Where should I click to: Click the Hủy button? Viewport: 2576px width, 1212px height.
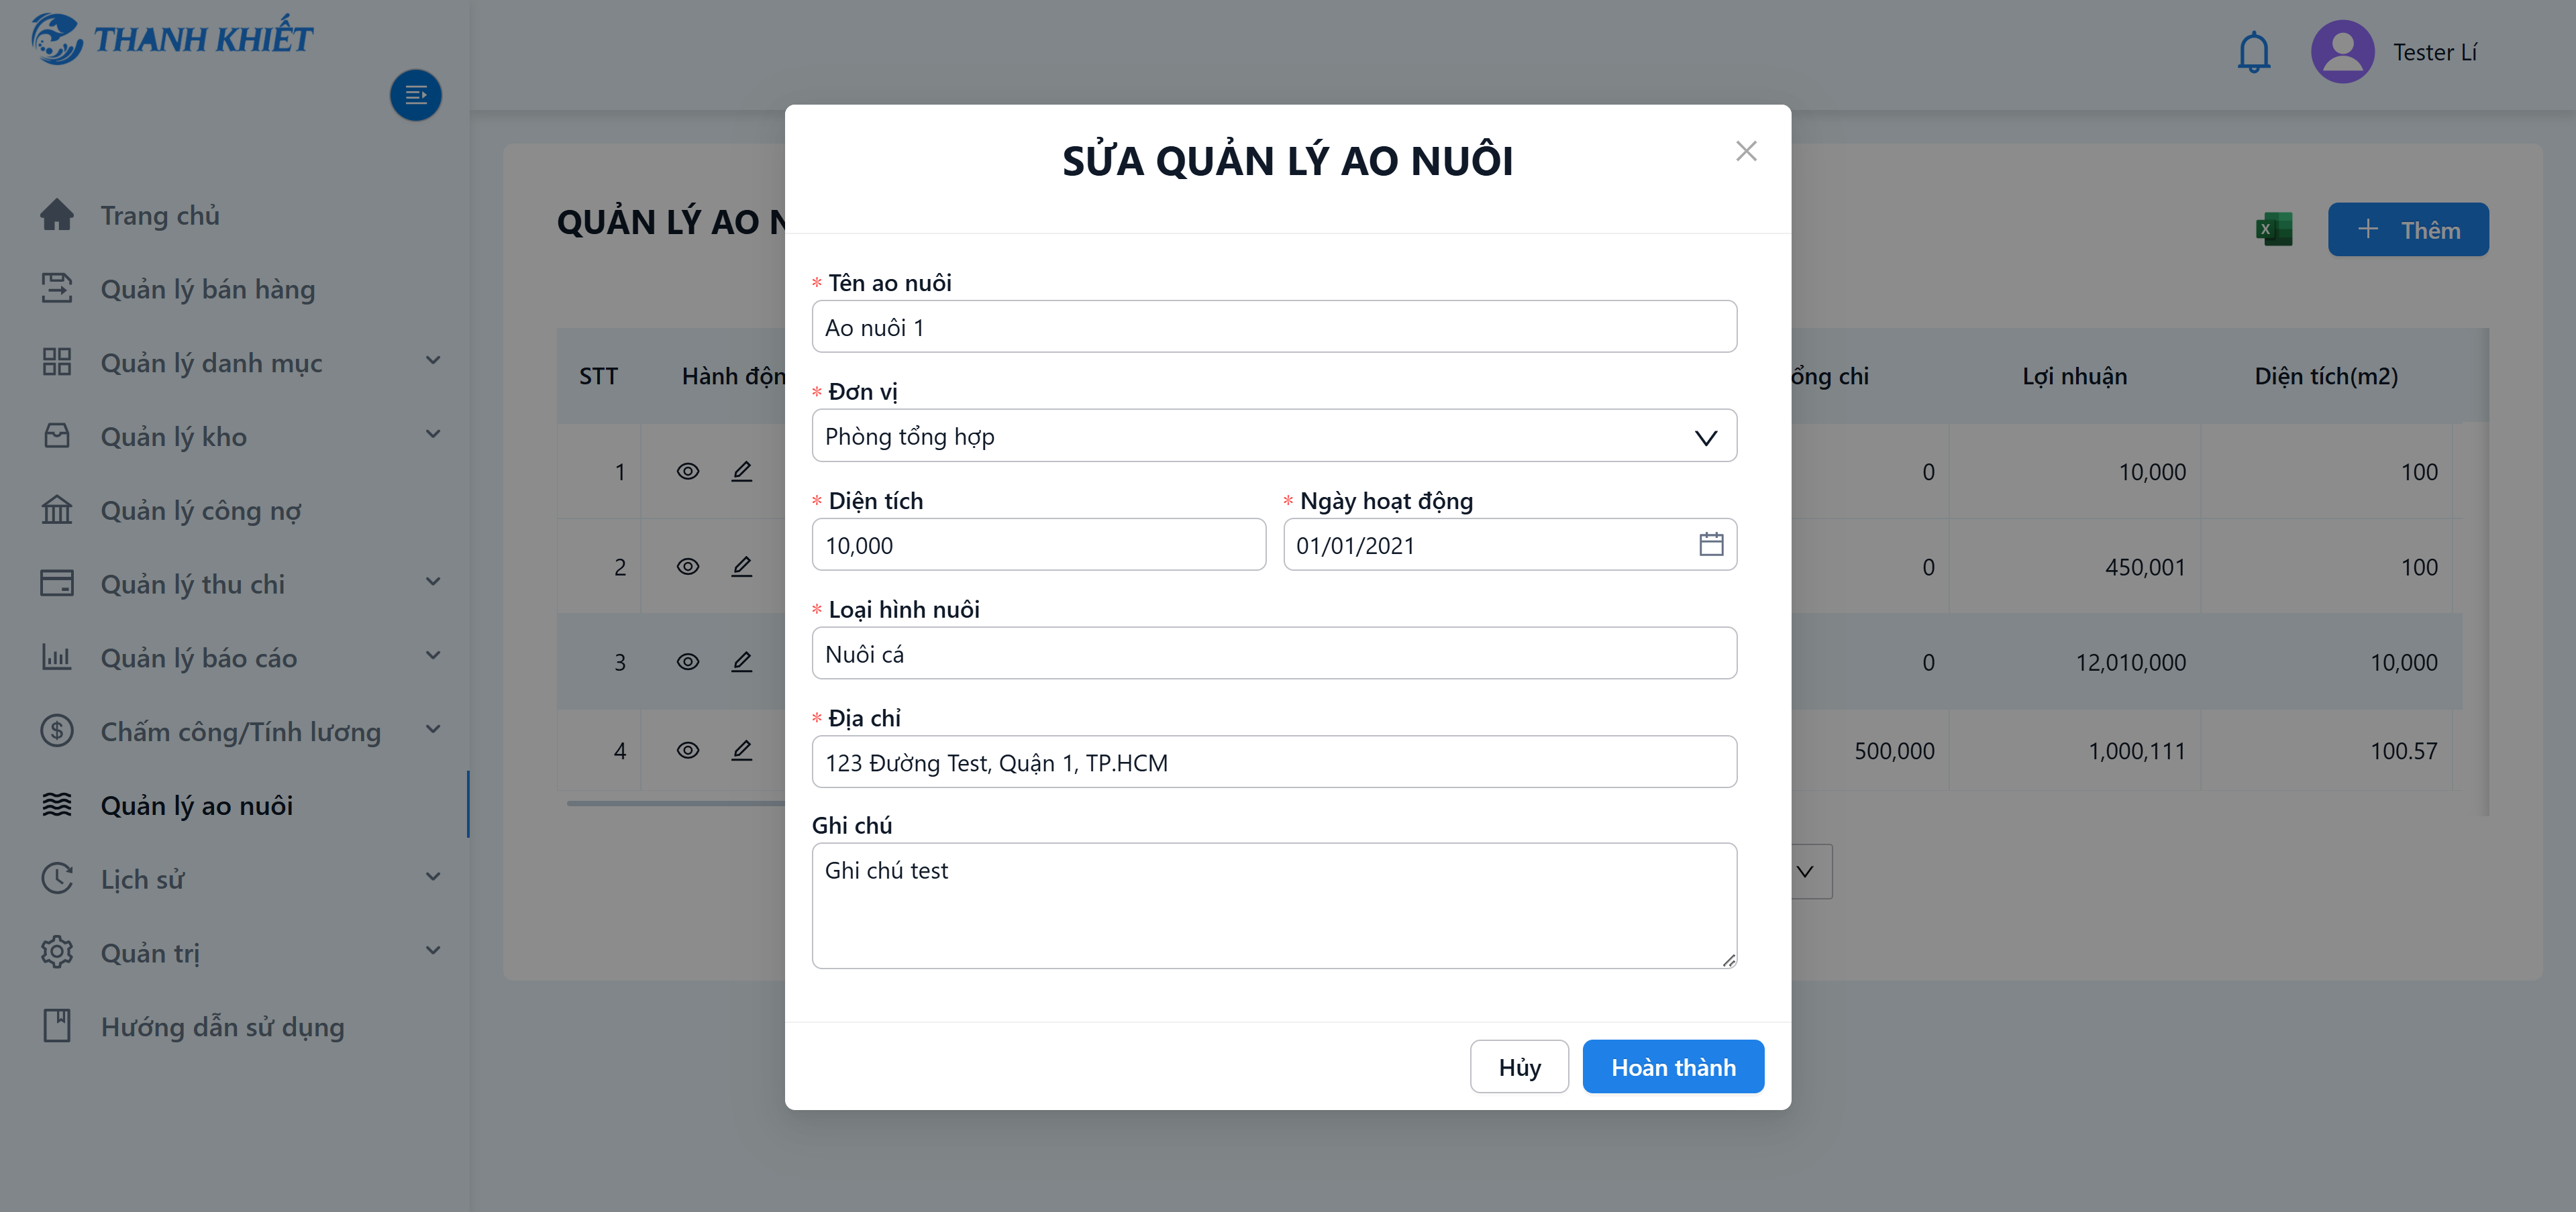tap(1519, 1067)
